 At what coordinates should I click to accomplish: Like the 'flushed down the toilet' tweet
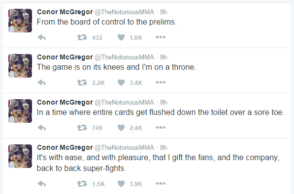tap(121, 128)
